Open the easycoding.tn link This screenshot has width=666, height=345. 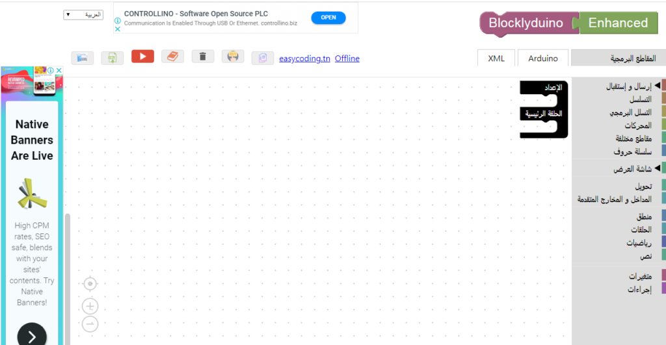[x=304, y=58]
